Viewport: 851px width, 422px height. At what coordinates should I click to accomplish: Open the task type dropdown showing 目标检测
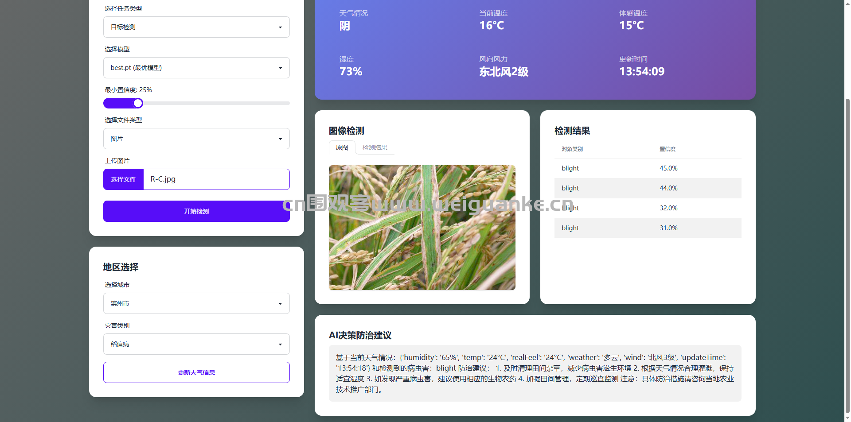pyautogui.click(x=196, y=27)
